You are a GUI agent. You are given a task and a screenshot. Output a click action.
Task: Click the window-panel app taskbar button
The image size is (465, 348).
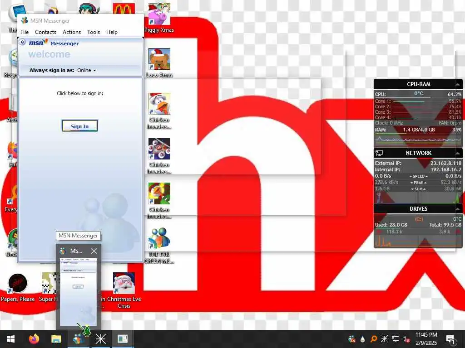(x=123, y=339)
